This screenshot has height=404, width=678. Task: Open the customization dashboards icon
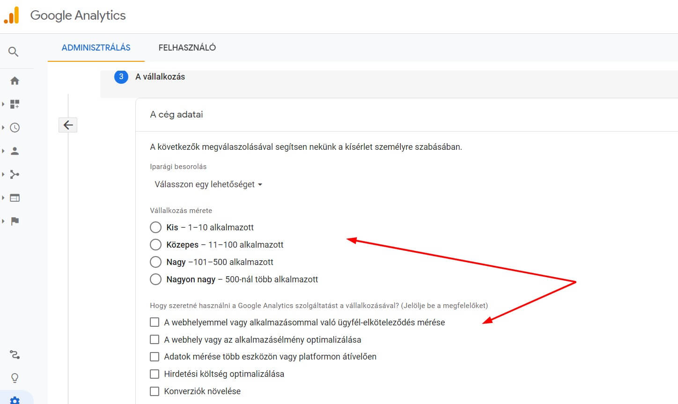coord(15,104)
